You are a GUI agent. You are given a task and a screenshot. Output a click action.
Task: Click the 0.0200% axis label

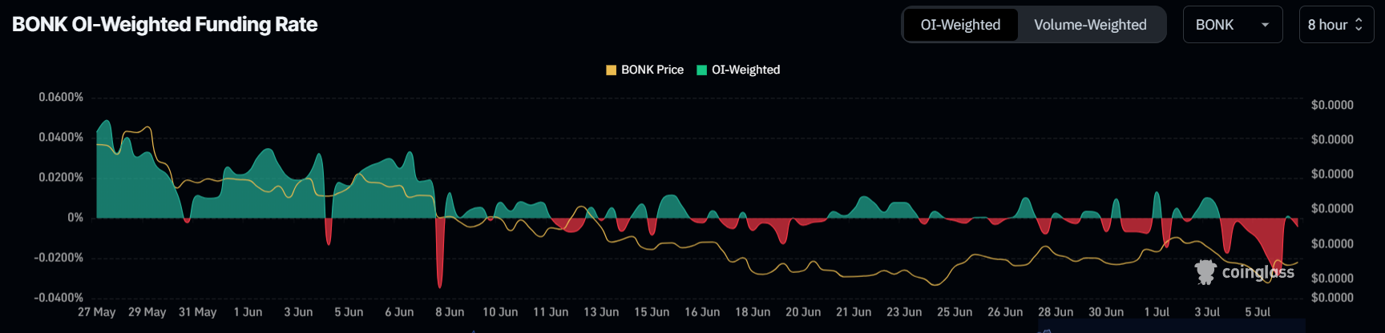pyautogui.click(x=61, y=177)
